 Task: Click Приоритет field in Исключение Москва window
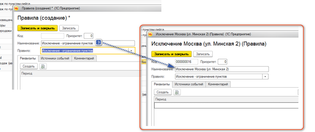[x=223, y=62]
